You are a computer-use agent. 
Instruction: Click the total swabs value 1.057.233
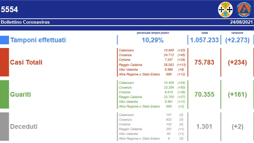tap(204, 40)
